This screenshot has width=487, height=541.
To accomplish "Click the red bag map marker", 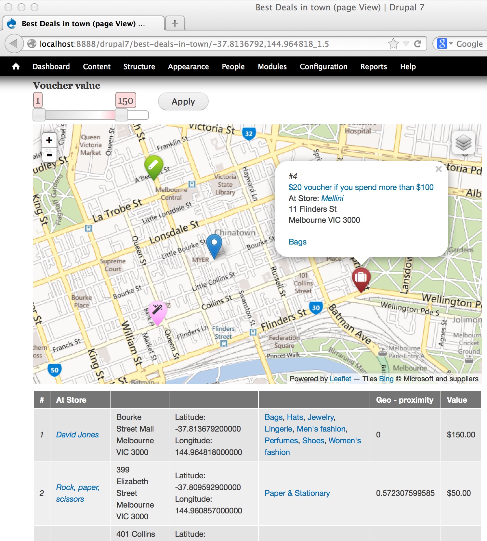I will coord(361,278).
